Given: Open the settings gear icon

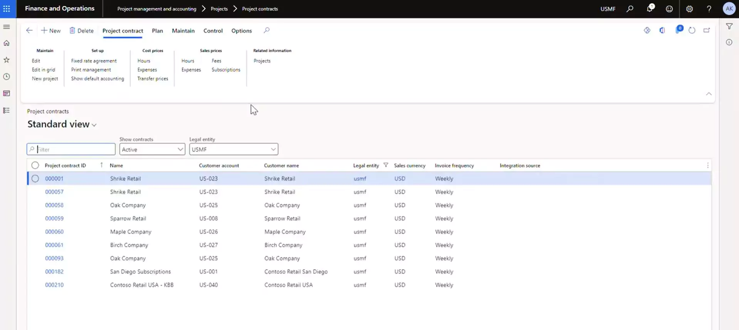Looking at the screenshot, I should coord(689,9).
